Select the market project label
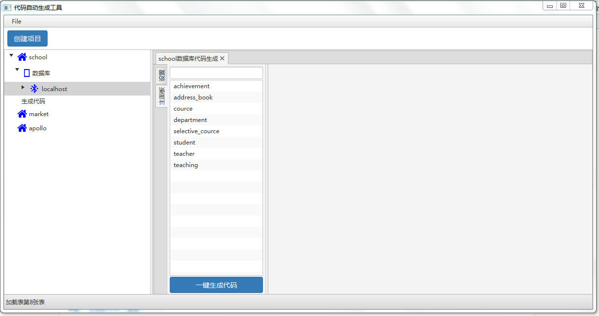599x316 pixels. click(x=39, y=114)
